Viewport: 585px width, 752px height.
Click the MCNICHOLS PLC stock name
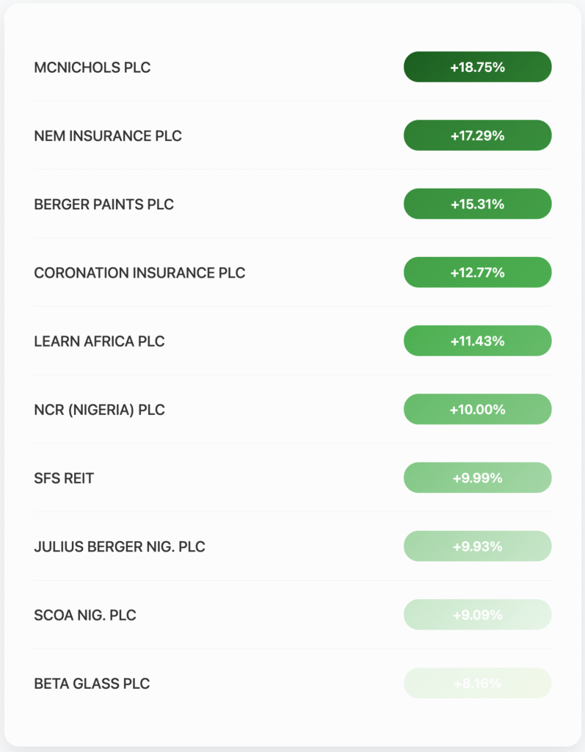92,68
